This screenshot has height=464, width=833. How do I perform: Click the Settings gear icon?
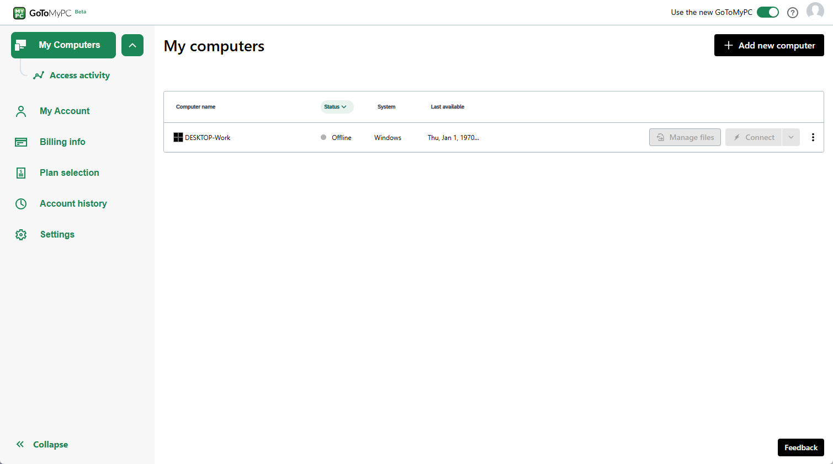click(21, 235)
